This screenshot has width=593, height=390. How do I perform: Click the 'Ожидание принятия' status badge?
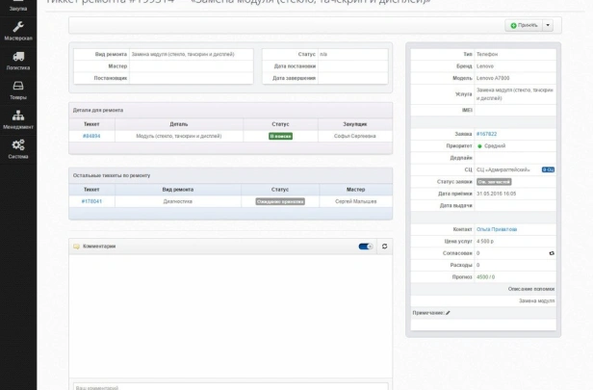pos(280,201)
